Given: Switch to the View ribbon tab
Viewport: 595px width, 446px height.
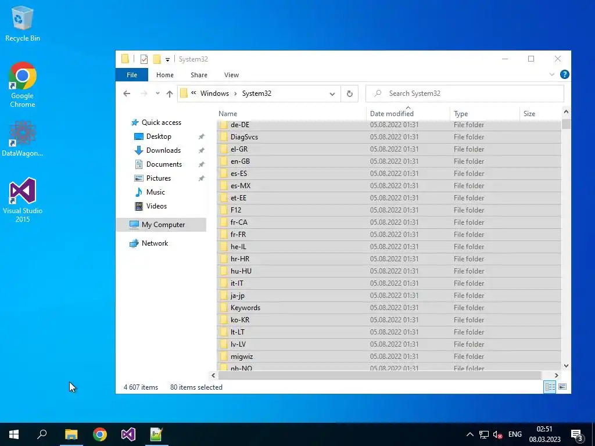Looking at the screenshot, I should 231,75.
